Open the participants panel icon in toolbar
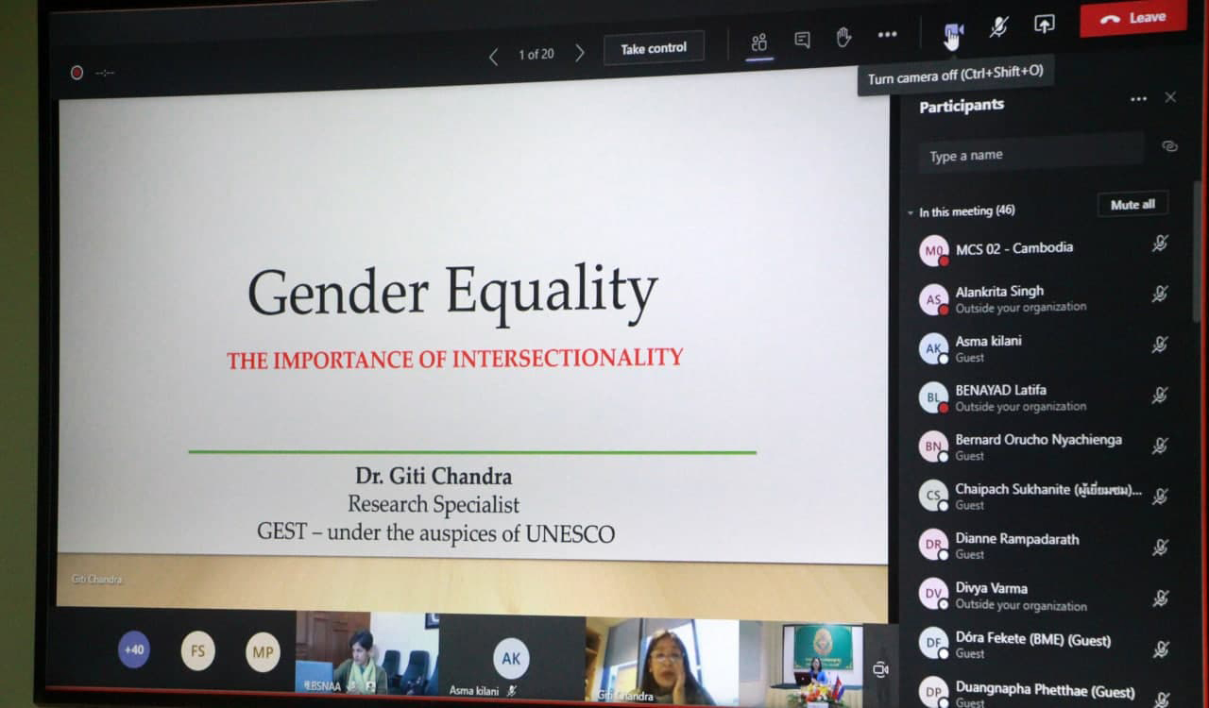 [759, 42]
